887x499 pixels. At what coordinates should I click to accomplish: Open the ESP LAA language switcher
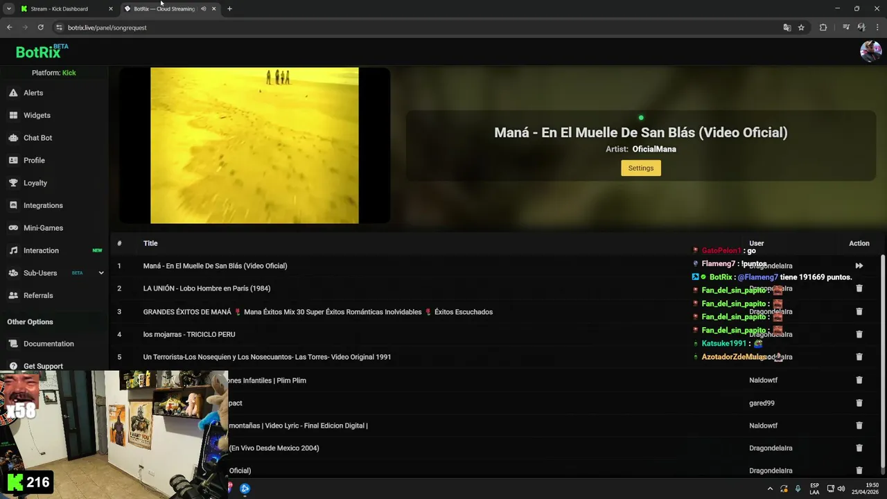(814, 489)
